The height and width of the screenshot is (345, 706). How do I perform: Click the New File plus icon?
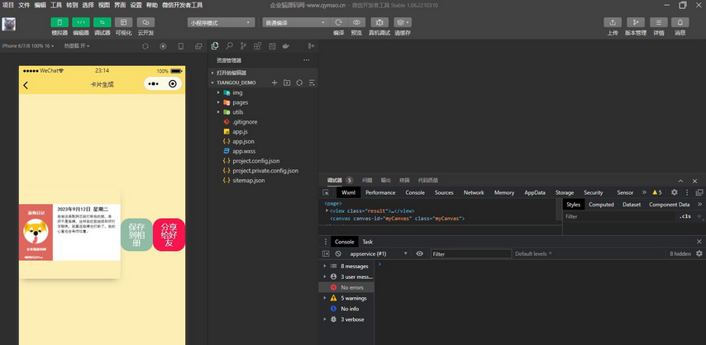(274, 83)
